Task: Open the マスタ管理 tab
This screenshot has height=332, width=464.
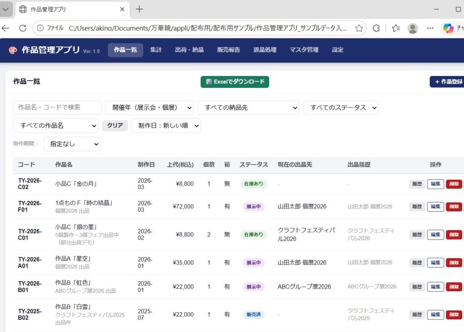Action: [x=304, y=50]
